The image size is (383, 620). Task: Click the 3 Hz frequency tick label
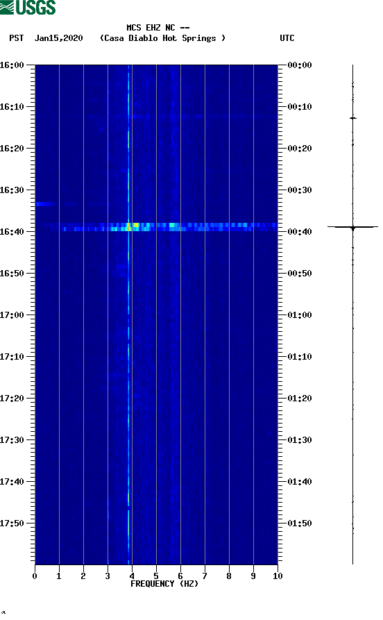point(108,576)
